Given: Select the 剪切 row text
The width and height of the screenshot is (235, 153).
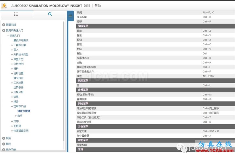Looking at the screenshot, I should tap(79, 40).
